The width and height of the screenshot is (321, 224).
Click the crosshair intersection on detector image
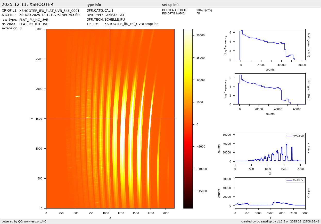click(110, 119)
